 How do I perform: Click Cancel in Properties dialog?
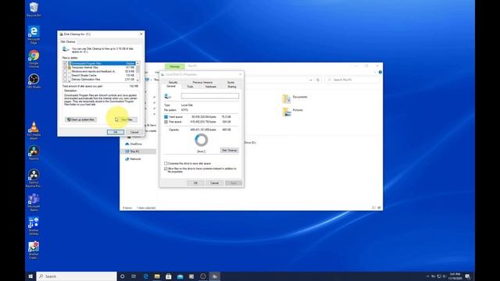click(214, 183)
